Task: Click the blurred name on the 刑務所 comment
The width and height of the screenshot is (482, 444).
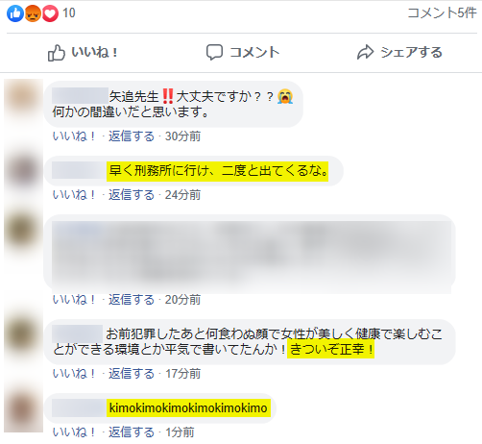Action: pyautogui.click(x=78, y=170)
